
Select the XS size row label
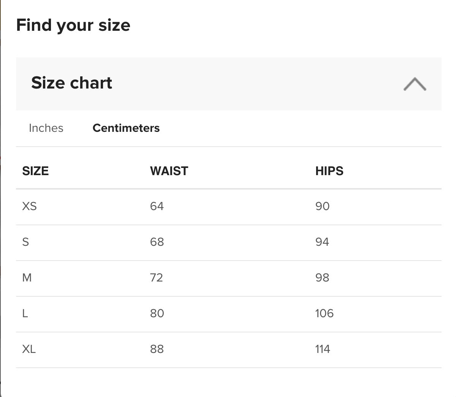click(x=29, y=206)
